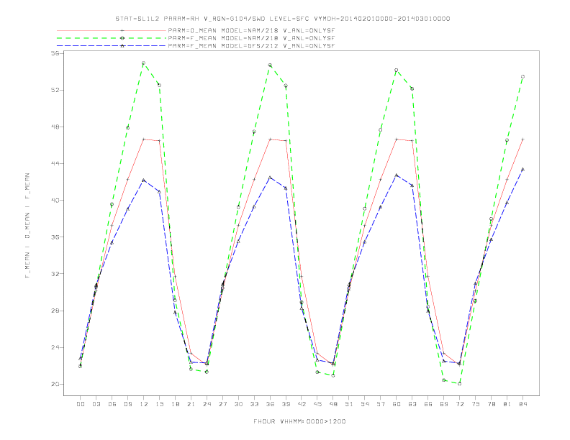Click the x-axis tick label 12
Screen dimensions: 570x440
[x=144, y=404]
